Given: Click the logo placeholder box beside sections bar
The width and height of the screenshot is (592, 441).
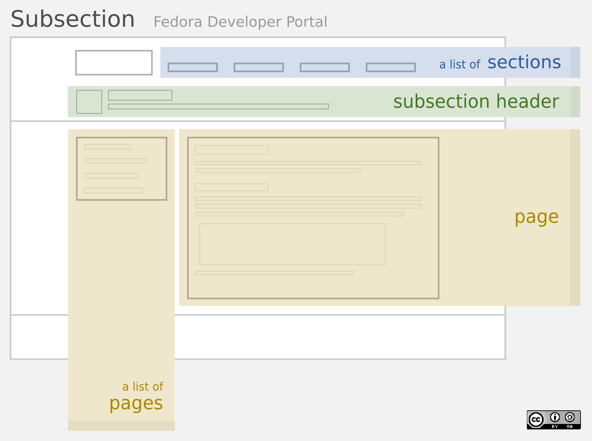Looking at the screenshot, I should [x=114, y=63].
